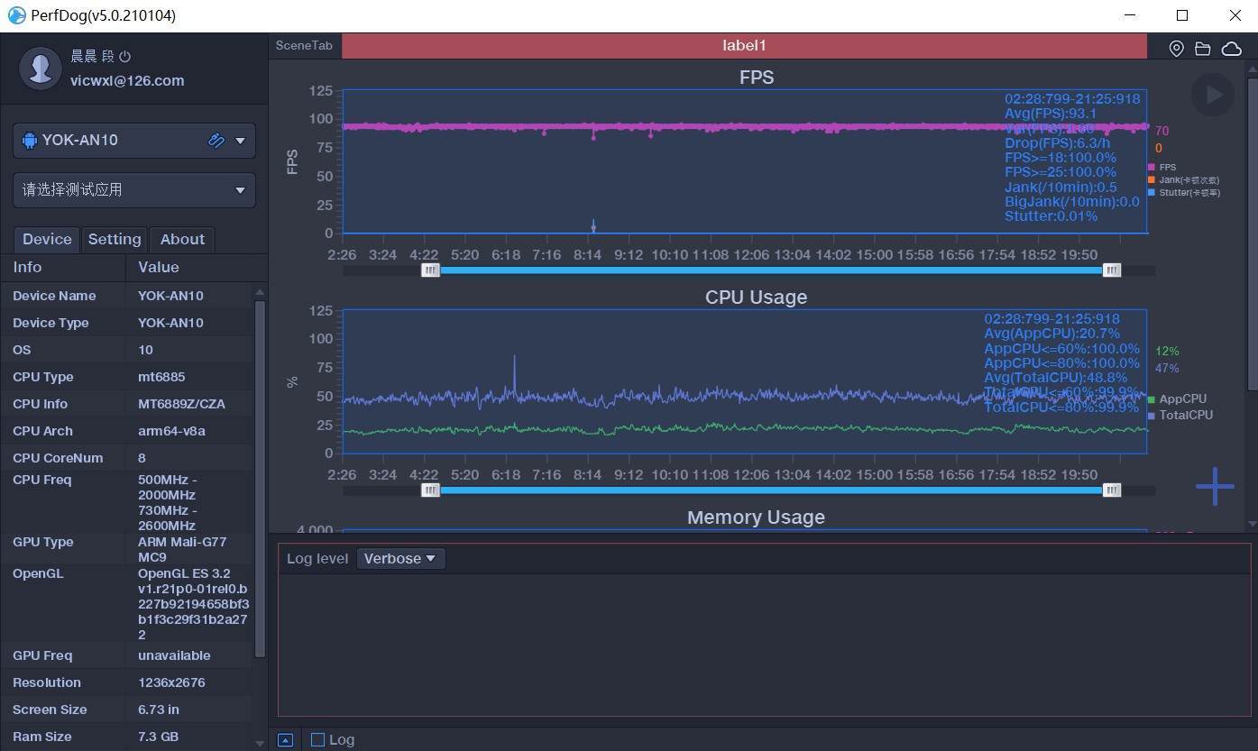This screenshot has height=751, width=1258.
Task: Switch to the About tab
Action: 182,240
